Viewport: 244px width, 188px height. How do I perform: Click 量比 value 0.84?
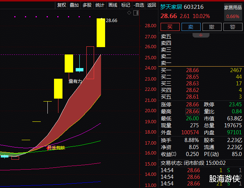pos(237,111)
